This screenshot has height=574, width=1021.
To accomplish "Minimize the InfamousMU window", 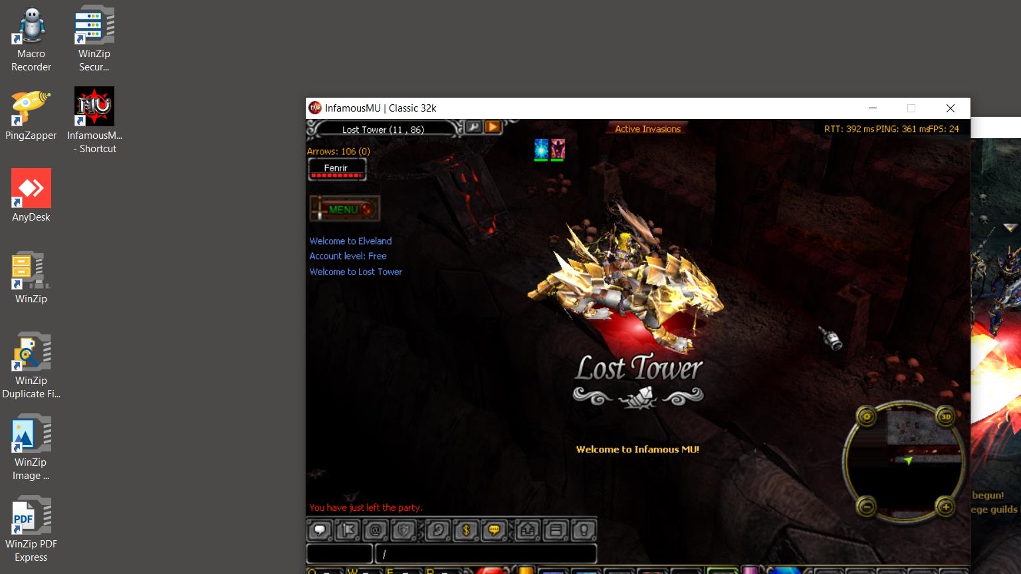I will (x=873, y=108).
